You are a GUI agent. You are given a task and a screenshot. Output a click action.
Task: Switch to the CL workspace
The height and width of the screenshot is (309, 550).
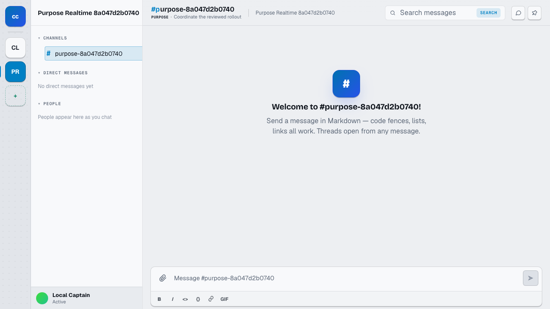[15, 48]
